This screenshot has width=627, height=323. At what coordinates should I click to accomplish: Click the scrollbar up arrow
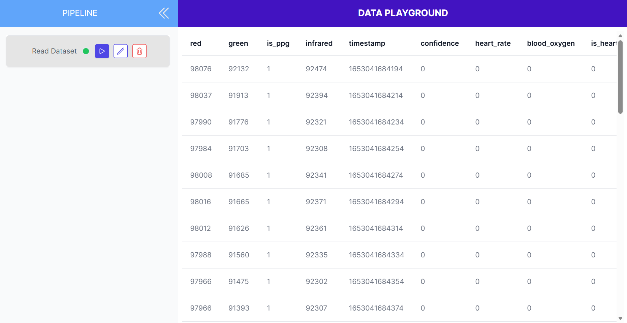click(x=620, y=36)
